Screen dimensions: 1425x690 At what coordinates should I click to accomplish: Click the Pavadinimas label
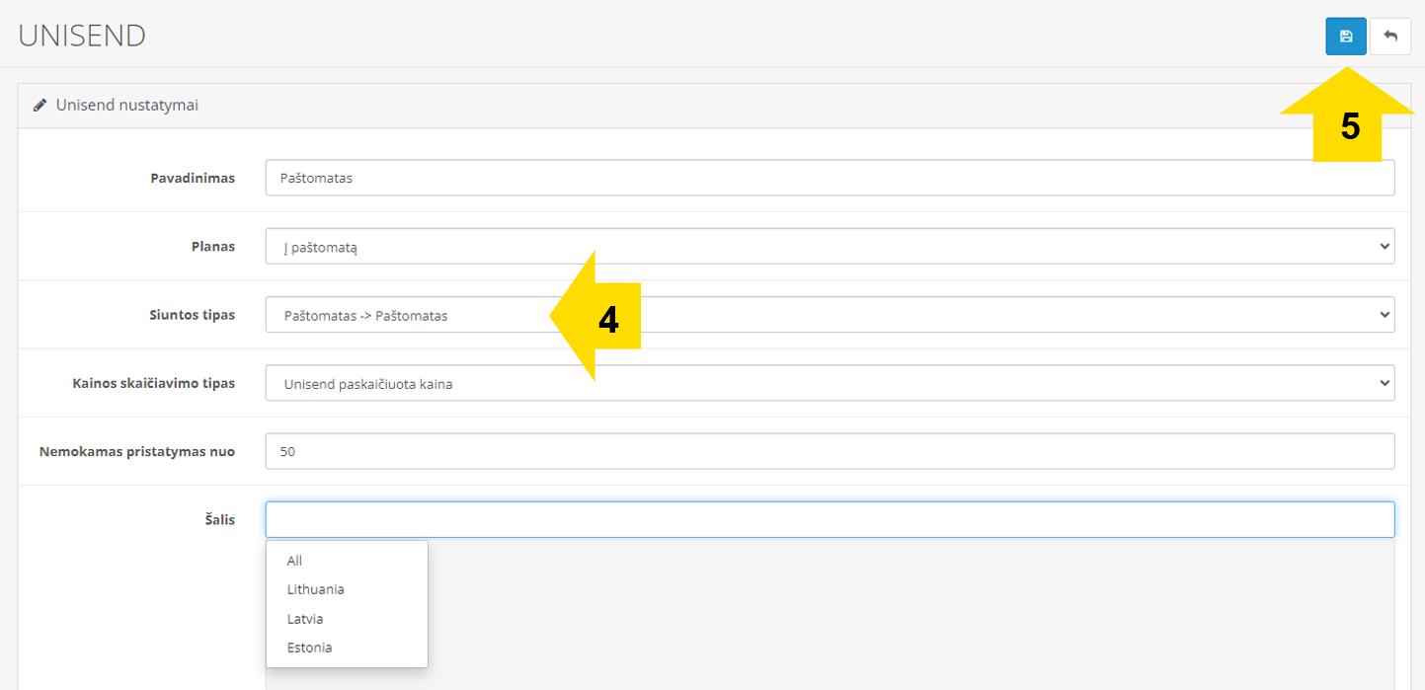point(193,179)
